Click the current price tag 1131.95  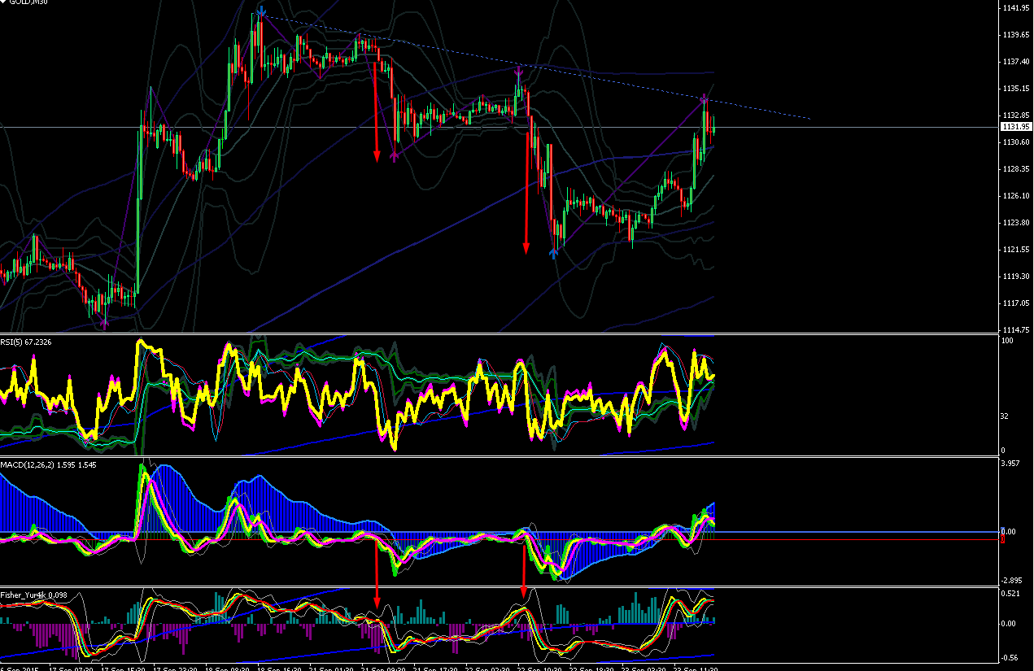1017,127
